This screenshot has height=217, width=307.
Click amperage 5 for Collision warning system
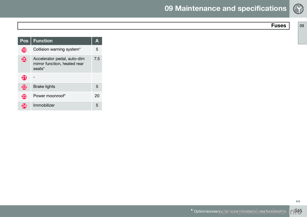coord(97,49)
